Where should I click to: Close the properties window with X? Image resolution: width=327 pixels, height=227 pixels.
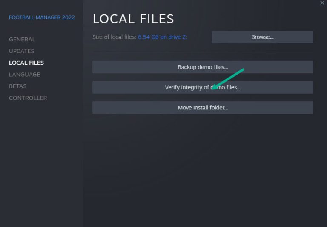[322, 3]
